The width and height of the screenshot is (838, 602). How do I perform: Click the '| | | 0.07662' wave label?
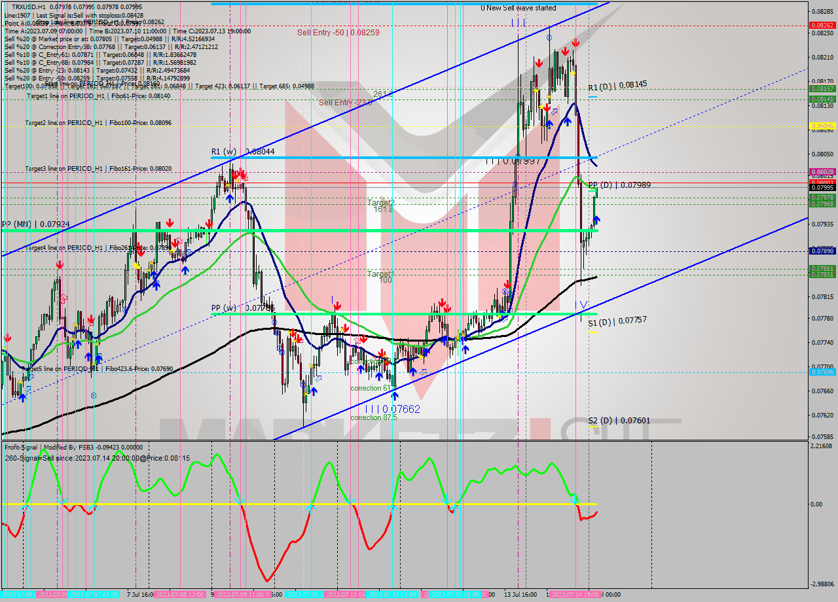(392, 409)
